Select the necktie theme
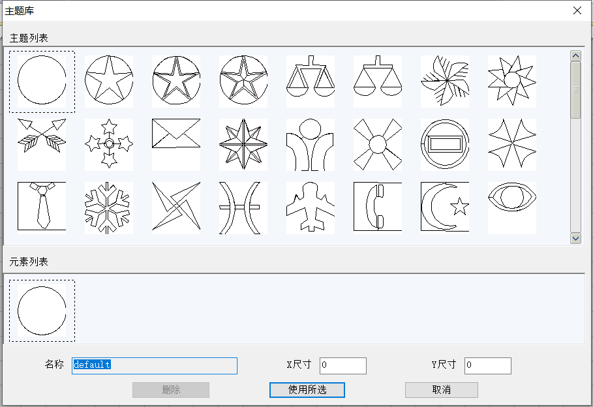The image size is (593, 407). (x=42, y=208)
